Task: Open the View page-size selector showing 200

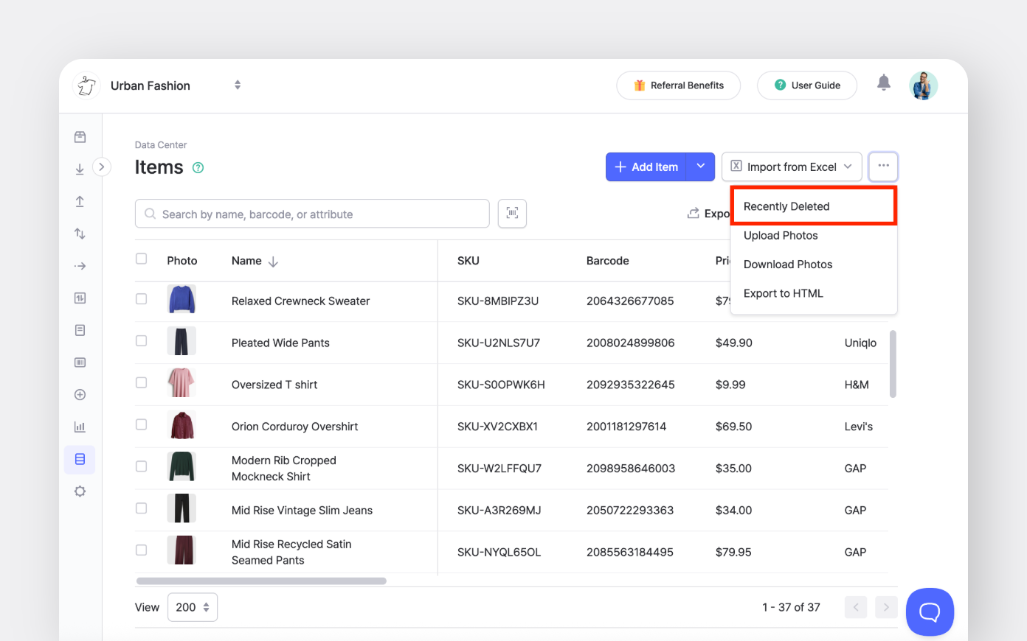Action: 192,606
